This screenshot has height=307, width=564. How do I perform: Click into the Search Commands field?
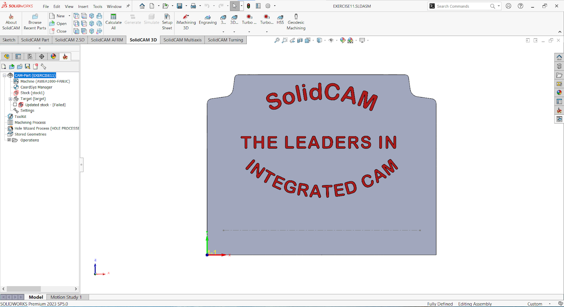462,6
